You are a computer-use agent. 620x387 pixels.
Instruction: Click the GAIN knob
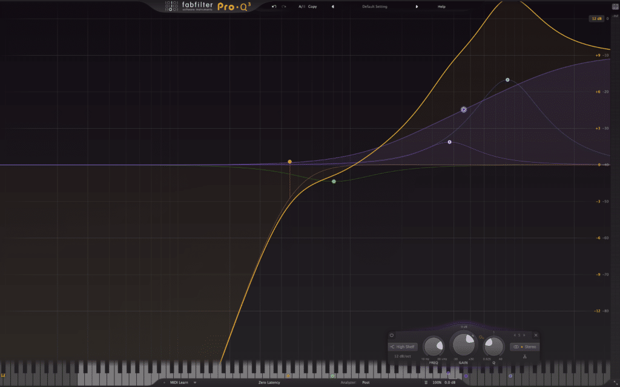463,344
